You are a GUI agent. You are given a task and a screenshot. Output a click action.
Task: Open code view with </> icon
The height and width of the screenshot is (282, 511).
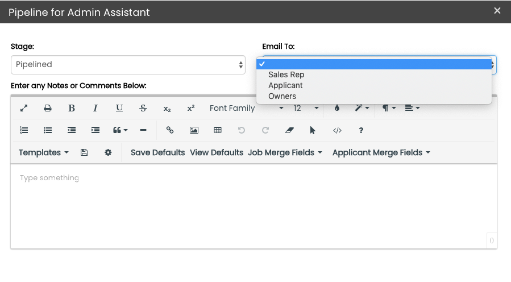(x=337, y=130)
